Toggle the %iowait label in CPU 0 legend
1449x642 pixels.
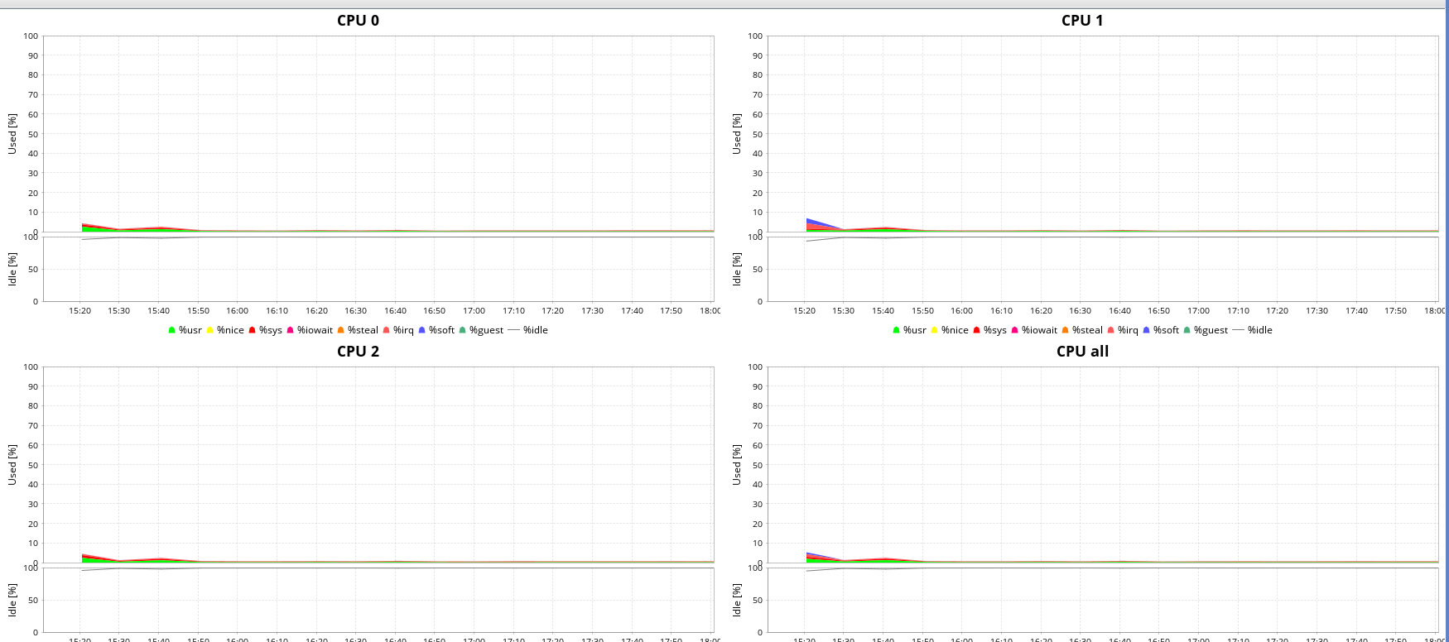[x=315, y=330]
